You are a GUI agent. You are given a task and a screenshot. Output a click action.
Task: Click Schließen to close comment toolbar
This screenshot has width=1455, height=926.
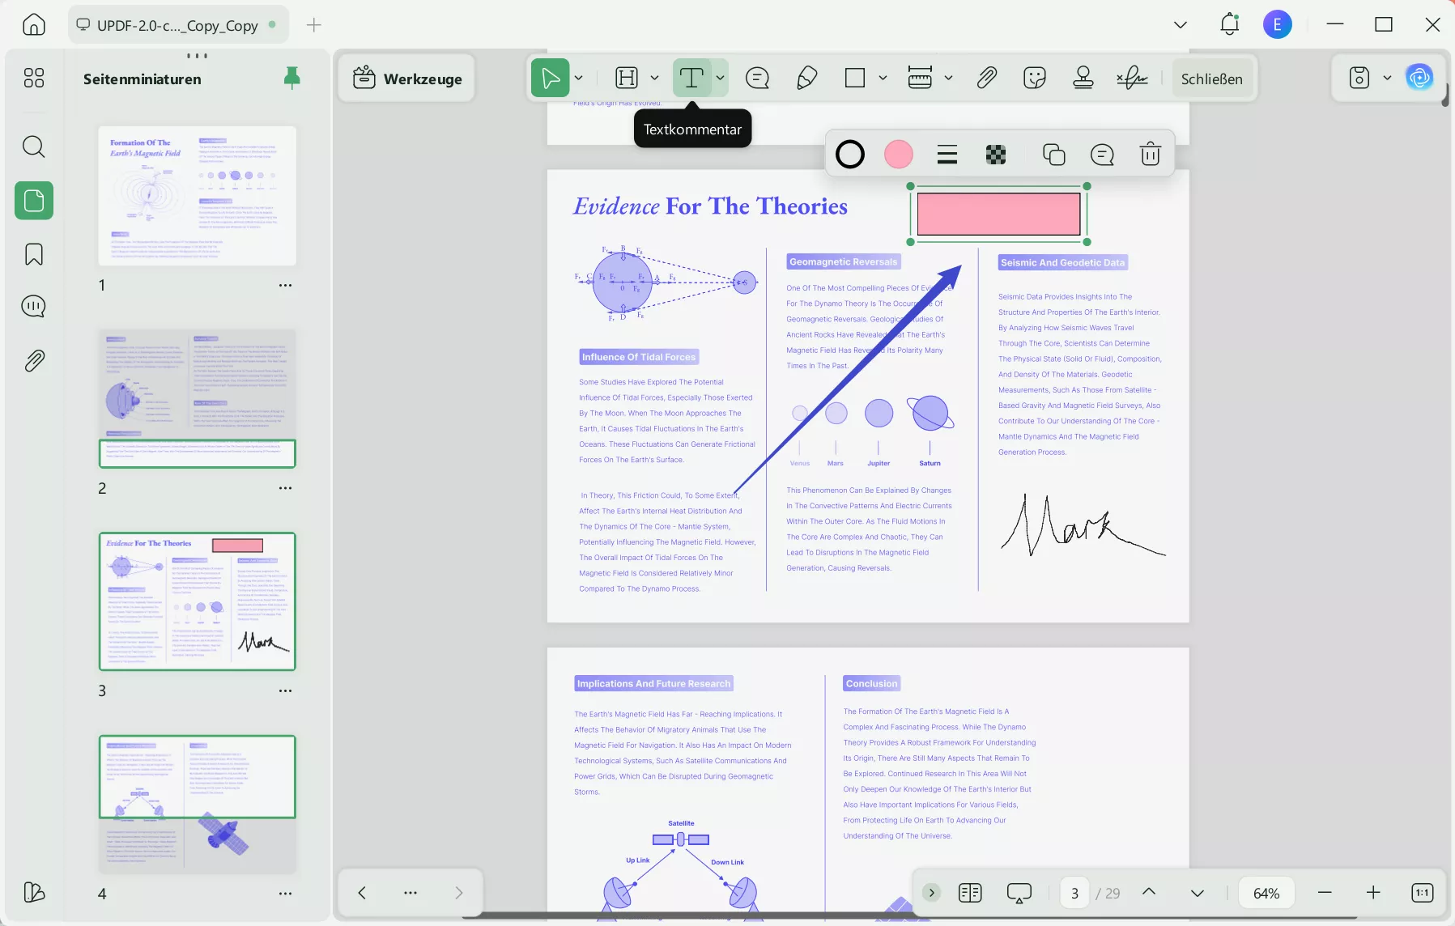1211,79
